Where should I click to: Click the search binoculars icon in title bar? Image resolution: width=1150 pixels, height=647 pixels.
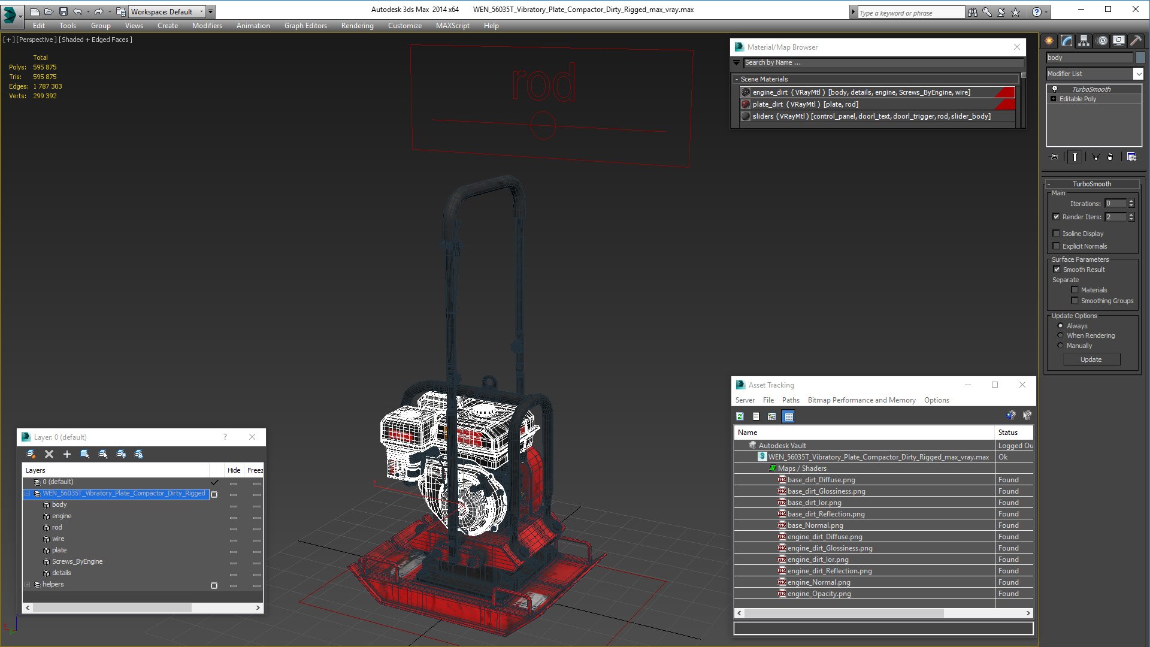[972, 12]
